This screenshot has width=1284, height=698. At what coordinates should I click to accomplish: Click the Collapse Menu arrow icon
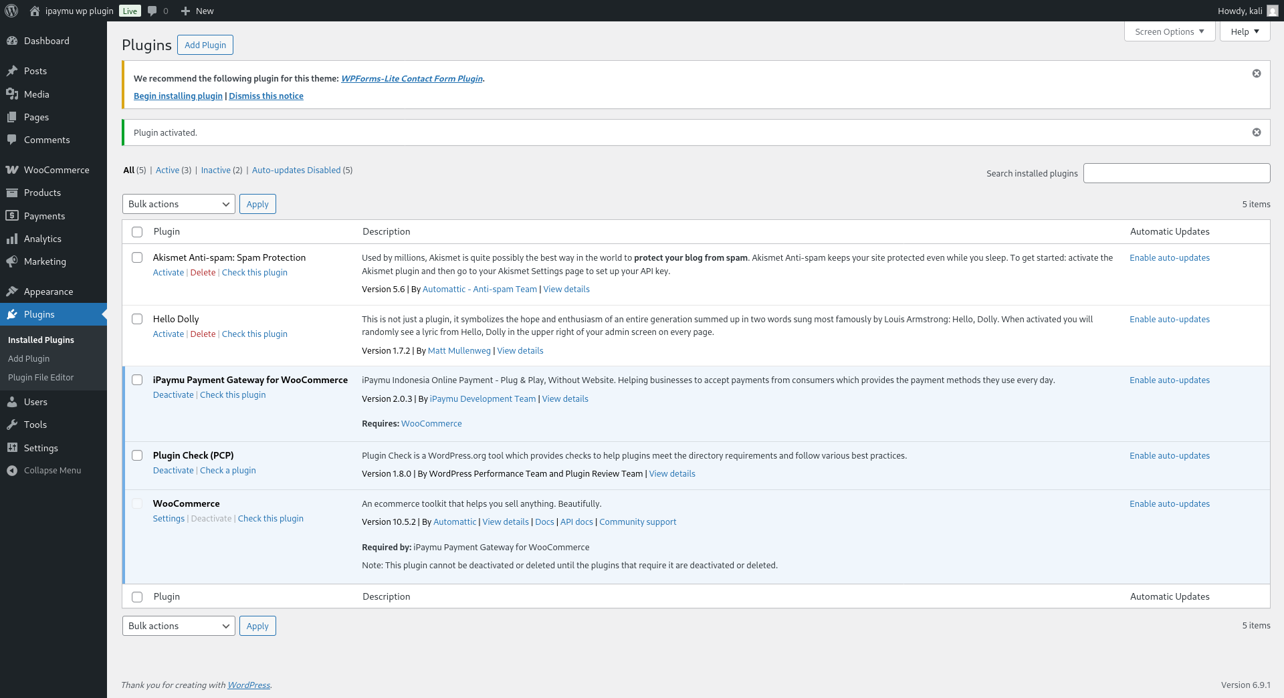[12, 471]
